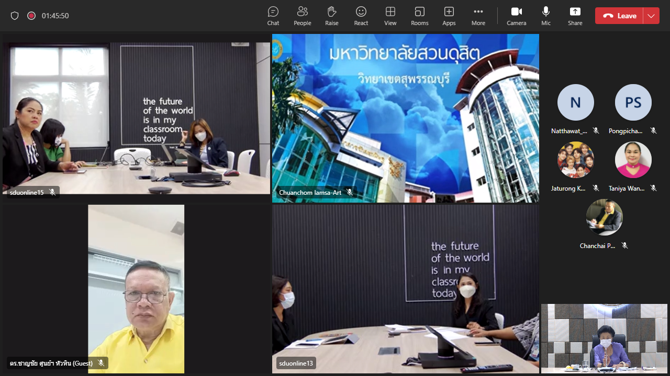Image resolution: width=670 pixels, height=376 pixels.
Task: Click the sduonline15 name label
Action: point(27,192)
